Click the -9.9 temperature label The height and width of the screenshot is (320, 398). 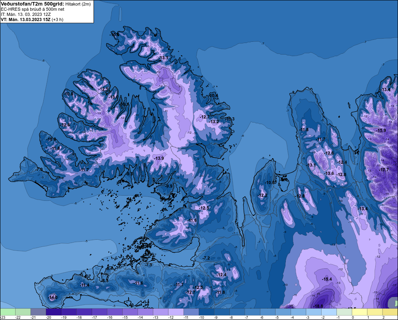[x=169, y=186]
